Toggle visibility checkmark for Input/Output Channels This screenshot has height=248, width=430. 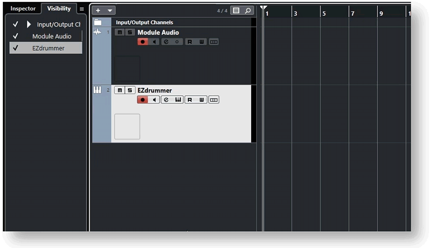[15, 25]
